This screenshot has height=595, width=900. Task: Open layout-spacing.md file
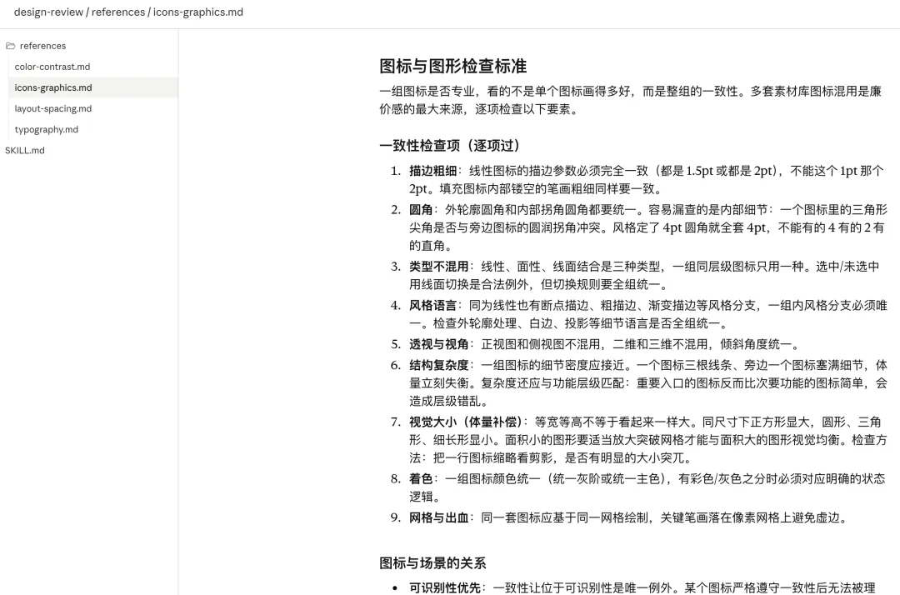[x=52, y=108]
